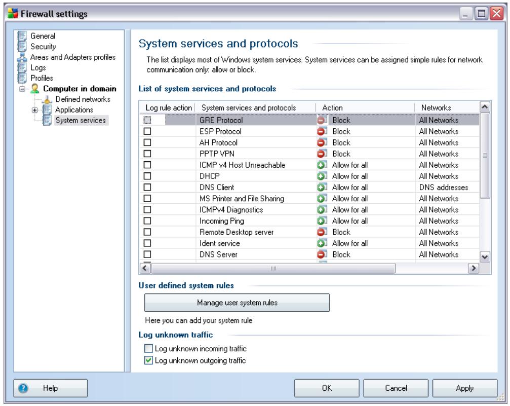This screenshot has width=510, height=406.
Task: Toggle log rule checkbox for DHCP
Action: point(147,176)
